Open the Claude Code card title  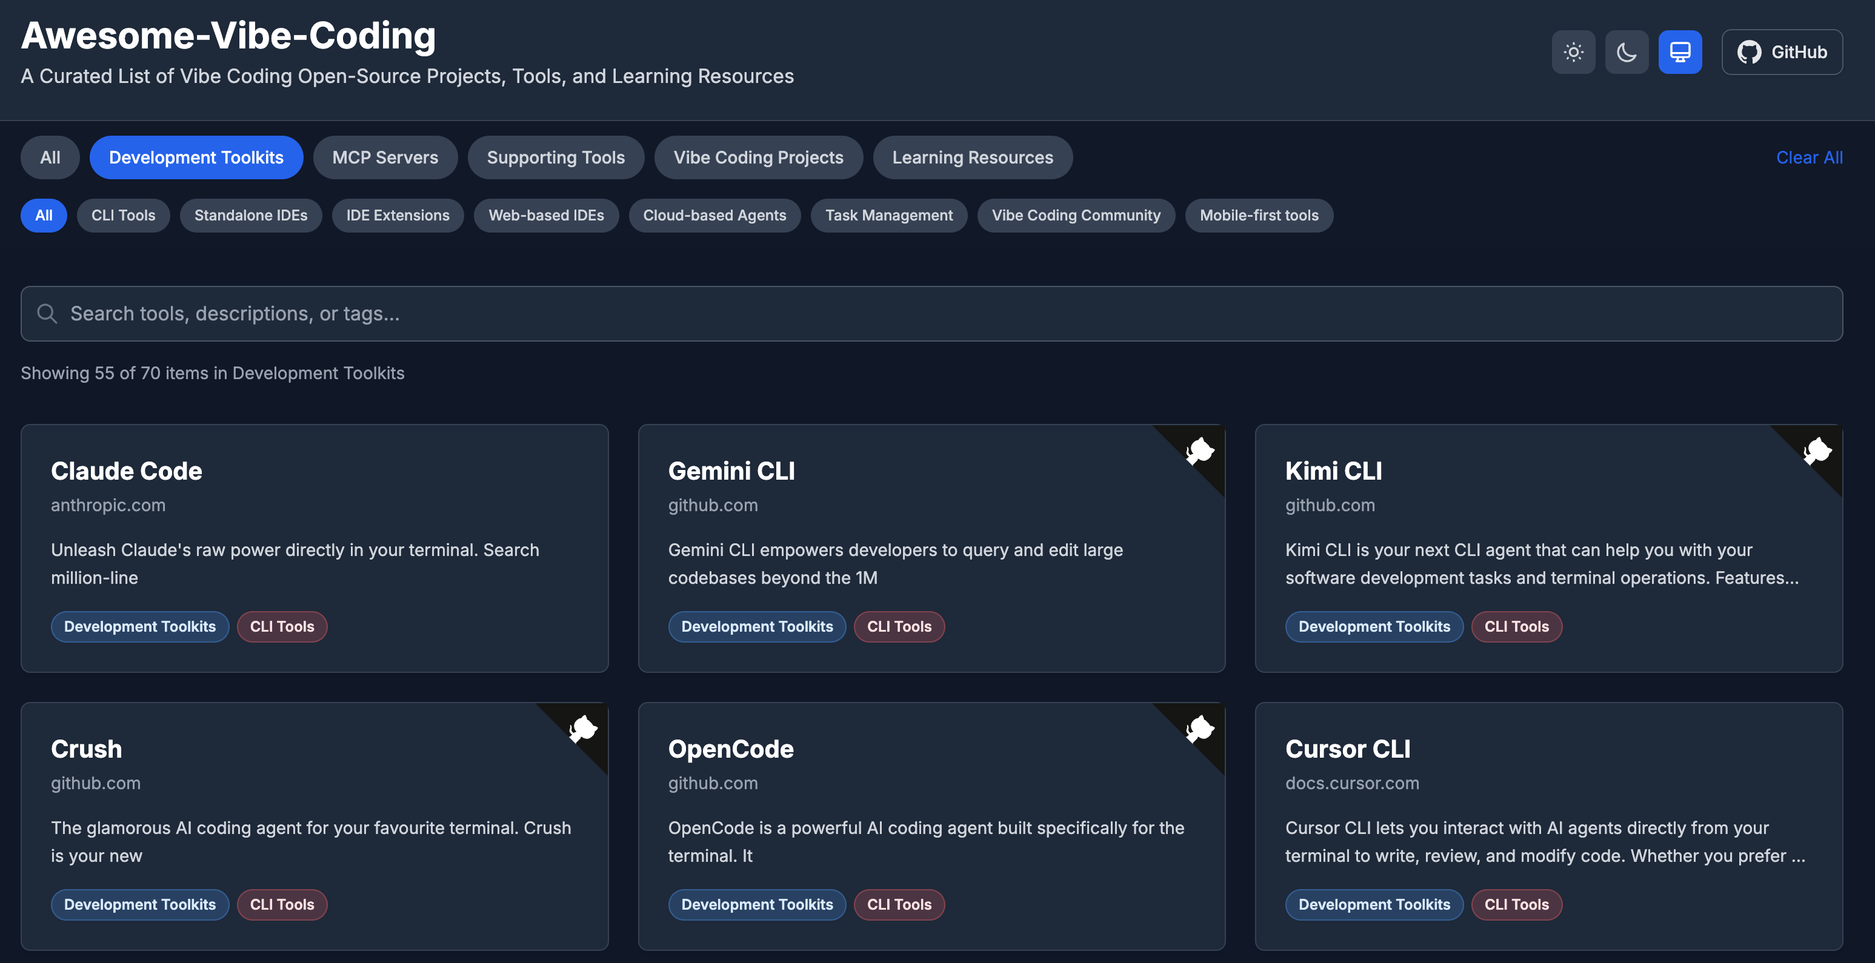point(127,471)
